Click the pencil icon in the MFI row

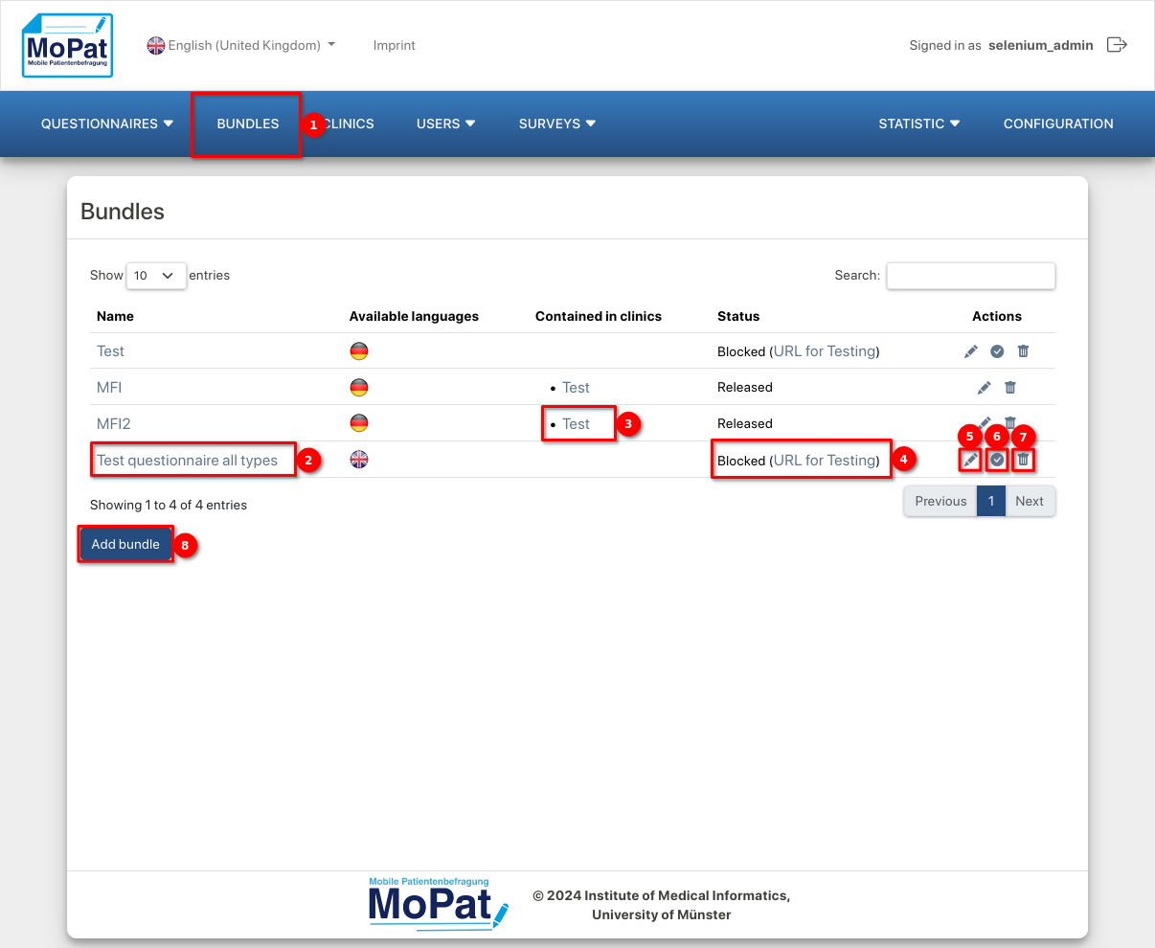tap(984, 388)
